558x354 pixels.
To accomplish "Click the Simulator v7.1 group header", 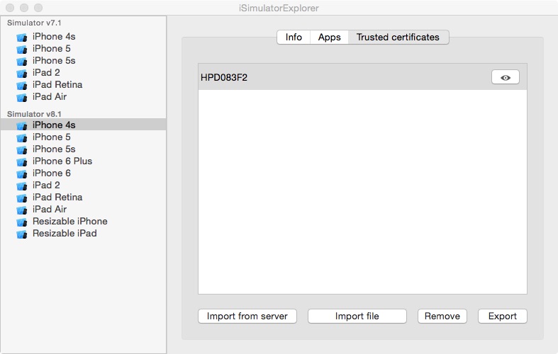I will pos(34,23).
